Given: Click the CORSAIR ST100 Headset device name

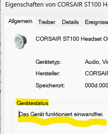Looking at the screenshot, I should [x=72, y=39].
